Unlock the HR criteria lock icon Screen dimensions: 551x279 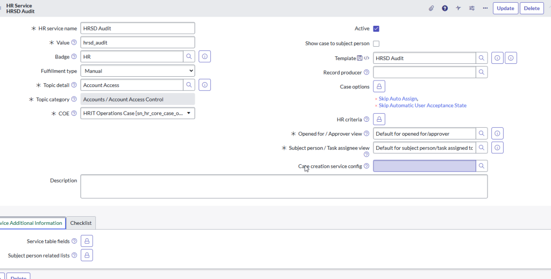[379, 119]
